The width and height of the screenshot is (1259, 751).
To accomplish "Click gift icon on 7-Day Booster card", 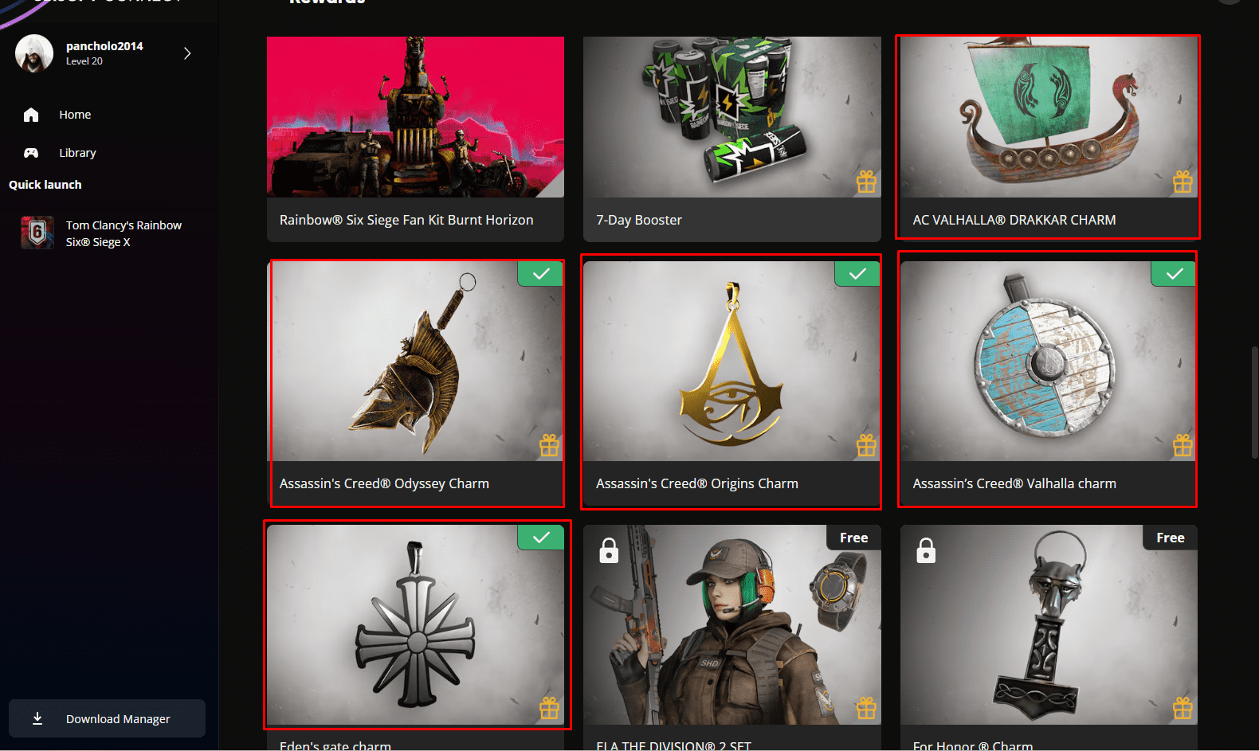I will (866, 182).
